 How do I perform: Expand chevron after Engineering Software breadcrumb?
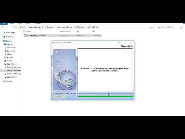point(73,27)
